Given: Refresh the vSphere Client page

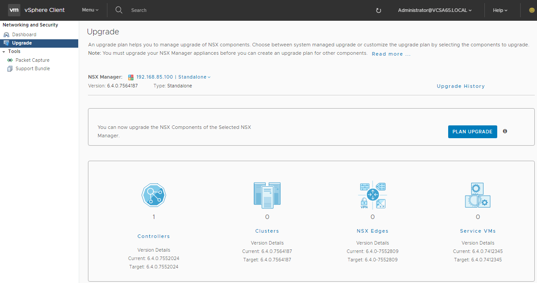Looking at the screenshot, I should [x=378, y=10].
